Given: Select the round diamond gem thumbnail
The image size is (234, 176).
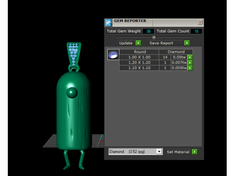Looking at the screenshot, I should (x=113, y=55).
